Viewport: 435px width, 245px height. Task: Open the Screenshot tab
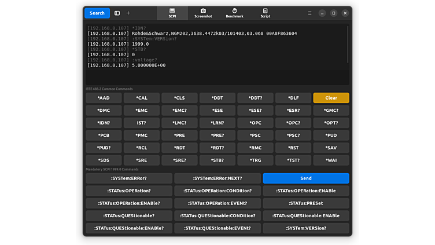coord(203,13)
